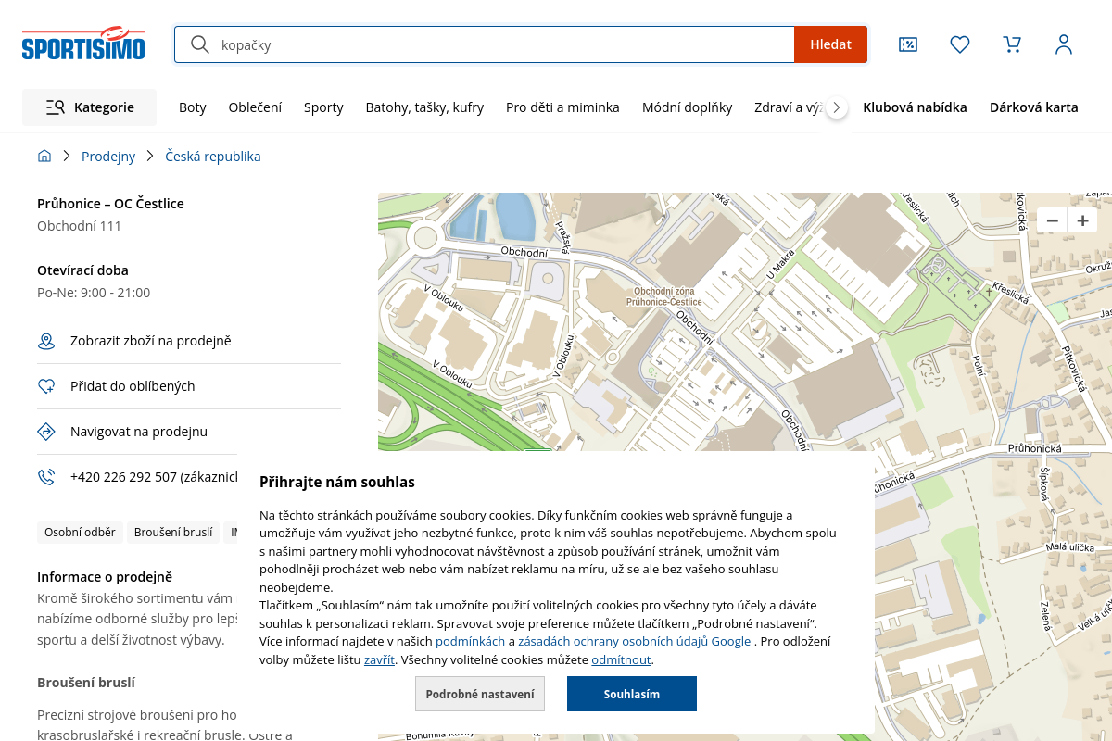Open the discount coupon icon in header

click(x=908, y=44)
